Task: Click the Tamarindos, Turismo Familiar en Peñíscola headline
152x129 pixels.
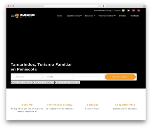Action: click(41, 67)
